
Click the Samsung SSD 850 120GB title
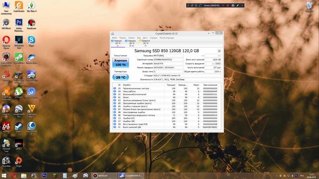point(166,51)
